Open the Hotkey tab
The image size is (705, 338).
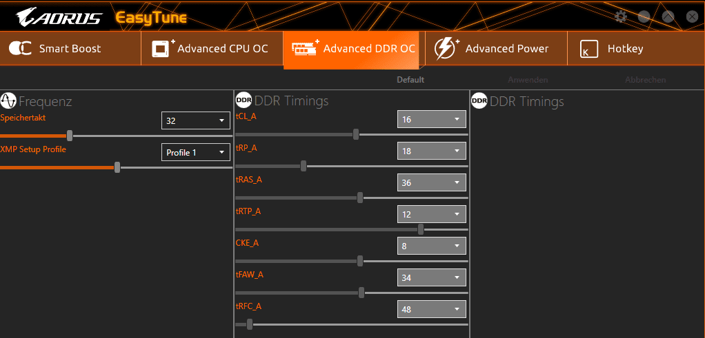pos(636,48)
